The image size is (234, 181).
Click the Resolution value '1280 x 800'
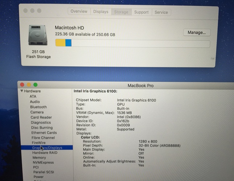click(x=148, y=141)
